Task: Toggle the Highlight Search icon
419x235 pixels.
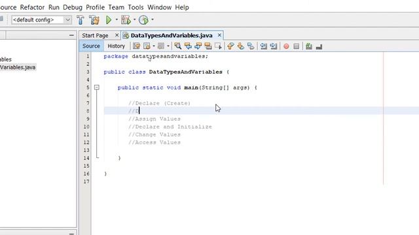Action: click(x=208, y=46)
